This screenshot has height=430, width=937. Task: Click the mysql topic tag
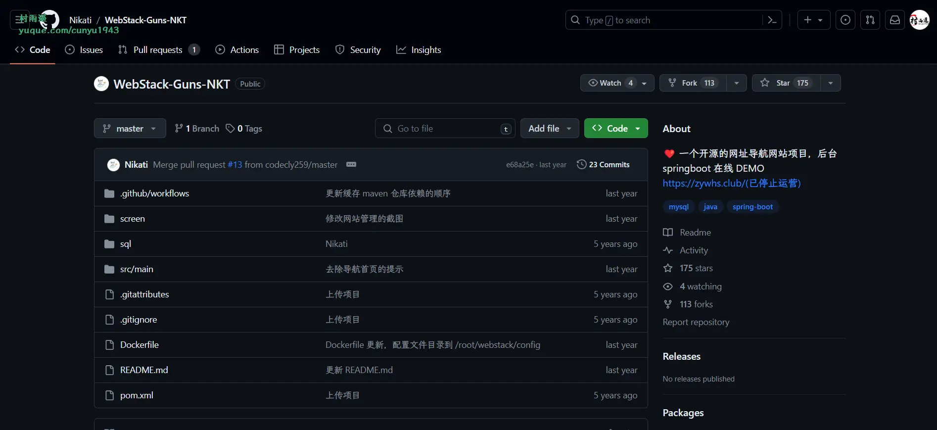point(679,207)
